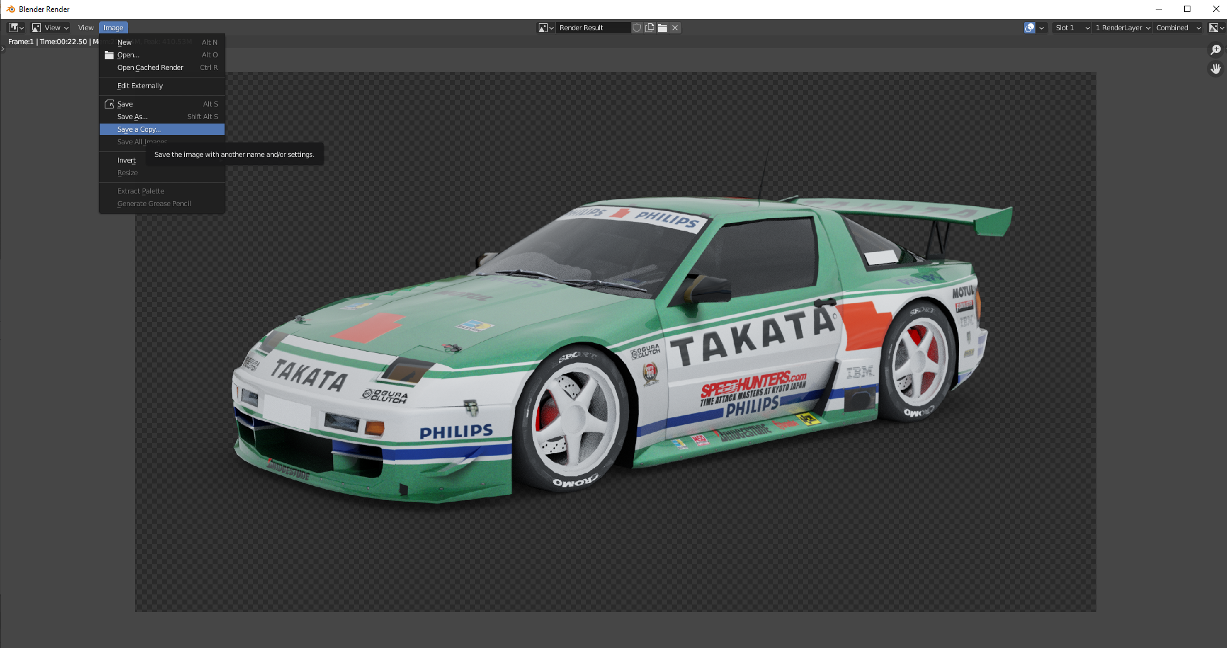
Task: Select Save a Copy... entry
Action: pos(162,129)
